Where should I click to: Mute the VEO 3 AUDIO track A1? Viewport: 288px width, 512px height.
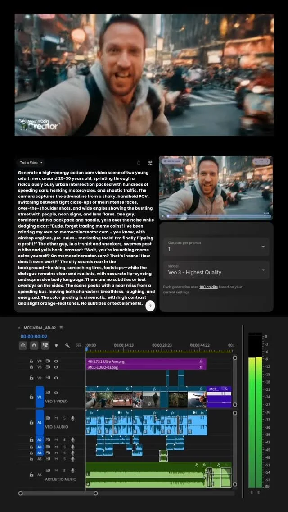tap(56, 418)
